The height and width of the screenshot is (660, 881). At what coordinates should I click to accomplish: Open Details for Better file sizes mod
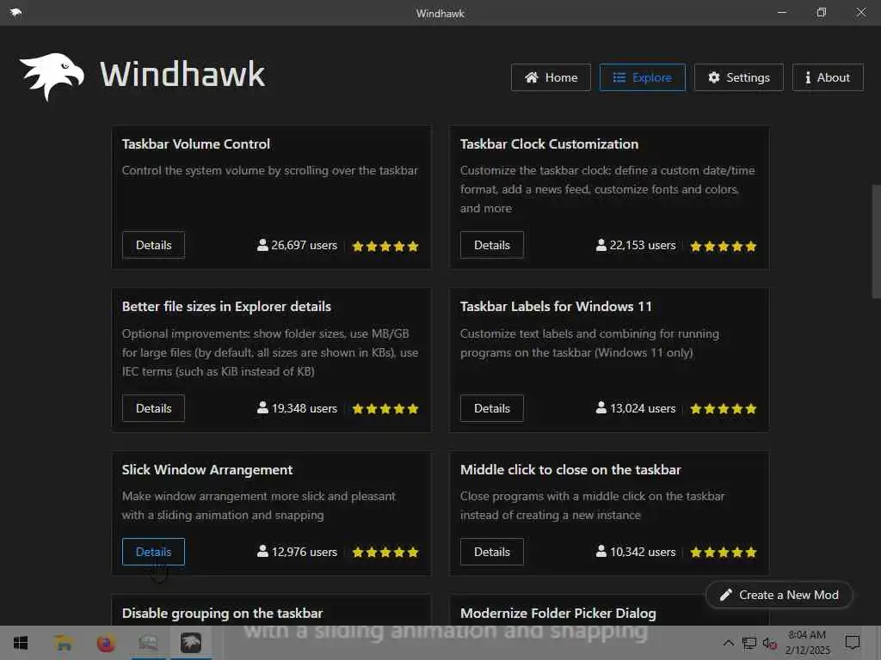click(x=153, y=408)
